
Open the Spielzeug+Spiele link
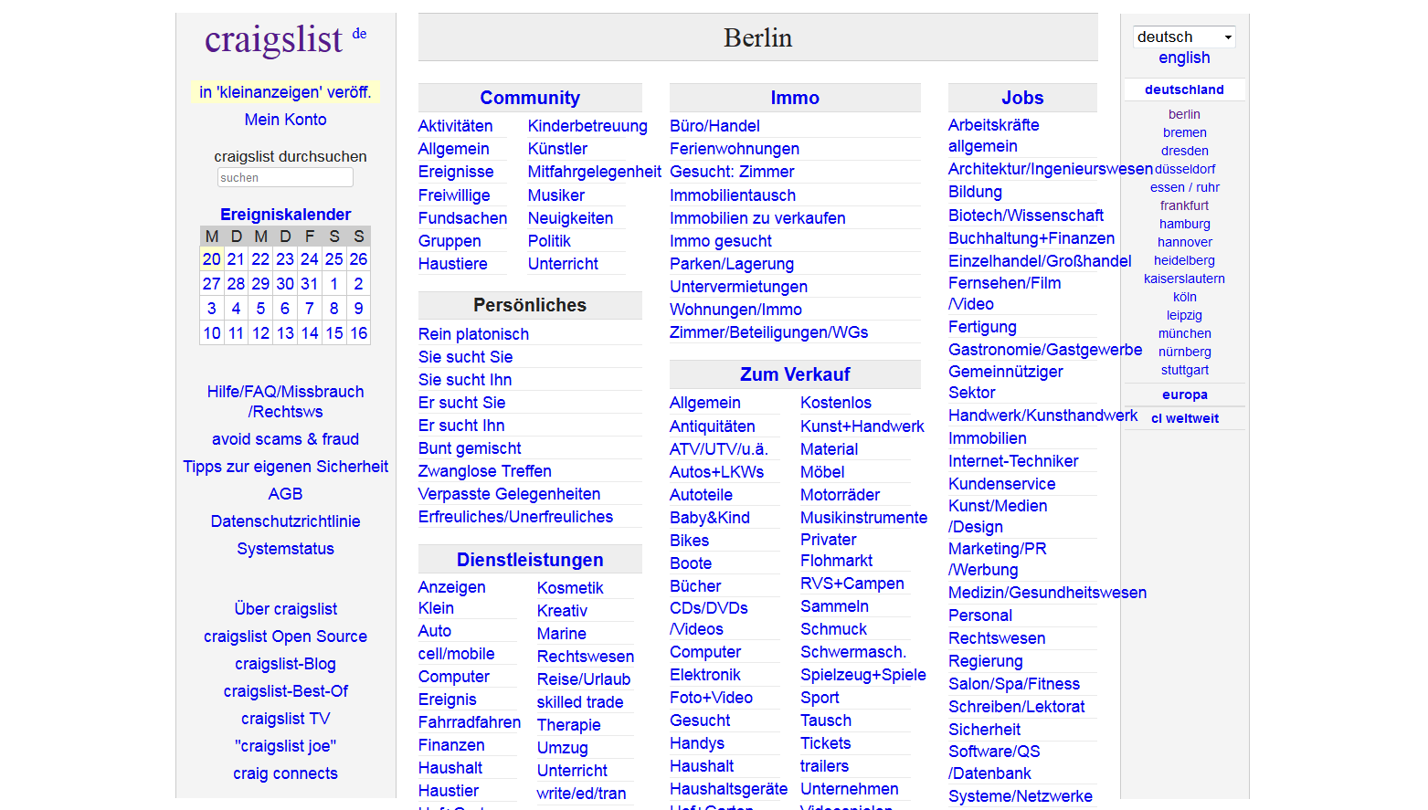coord(863,675)
